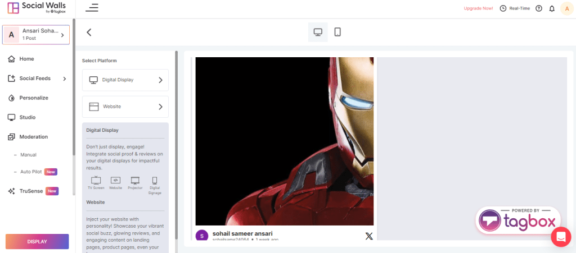Screen dimensions: 576x253
Task: Click the "1 Post" count text
Action: [29, 38]
